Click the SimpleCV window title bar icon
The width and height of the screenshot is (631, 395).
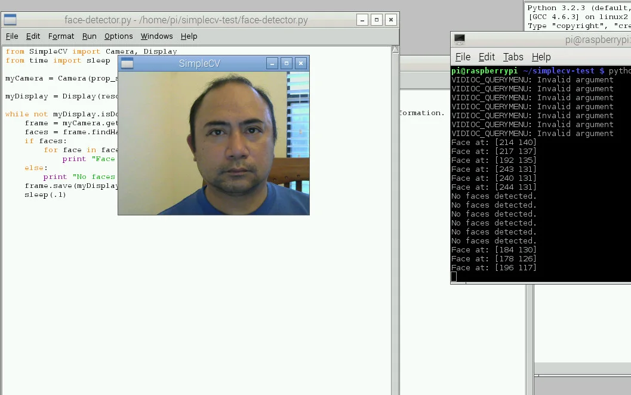(127, 63)
